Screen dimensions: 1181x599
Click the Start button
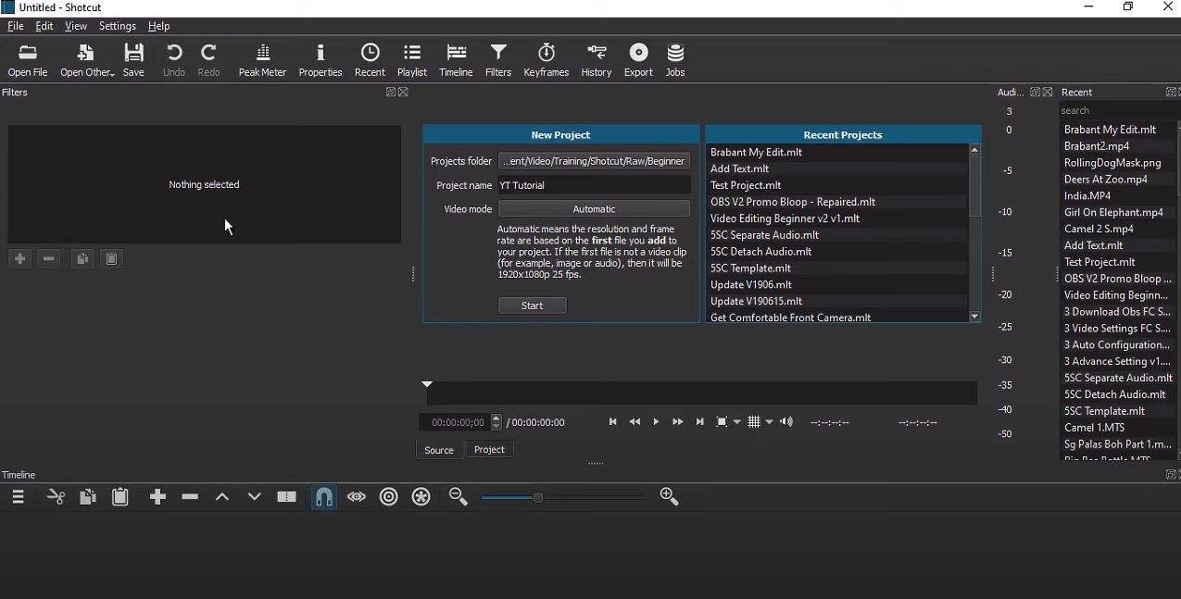tap(533, 306)
